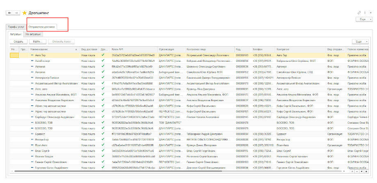Toggle the favorites star next to Дропшипинг
The height and width of the screenshot is (183, 377).
[24, 13]
